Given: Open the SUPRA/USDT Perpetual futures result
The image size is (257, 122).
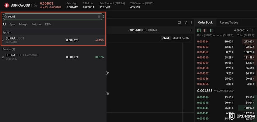Looking at the screenshot, I should (x=53, y=57).
